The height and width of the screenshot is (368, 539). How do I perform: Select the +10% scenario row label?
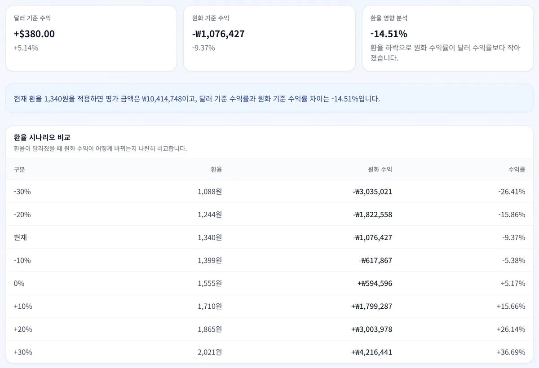point(23,307)
